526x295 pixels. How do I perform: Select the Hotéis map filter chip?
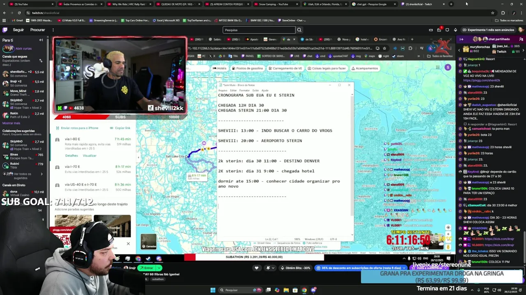pos(219,68)
